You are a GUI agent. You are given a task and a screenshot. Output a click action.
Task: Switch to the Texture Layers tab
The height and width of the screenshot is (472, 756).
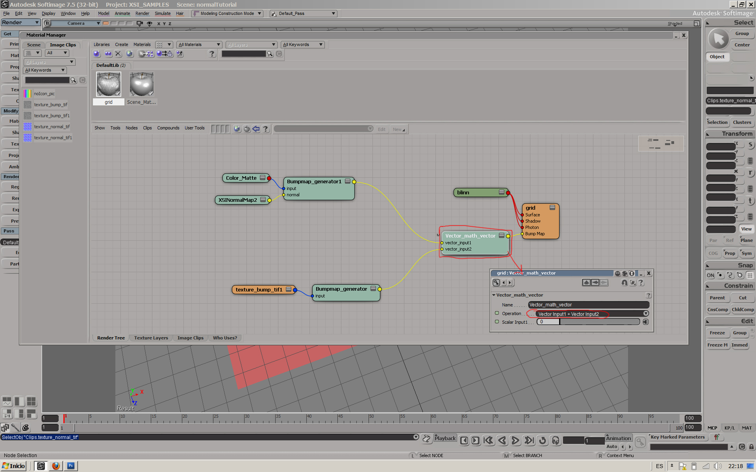point(151,338)
